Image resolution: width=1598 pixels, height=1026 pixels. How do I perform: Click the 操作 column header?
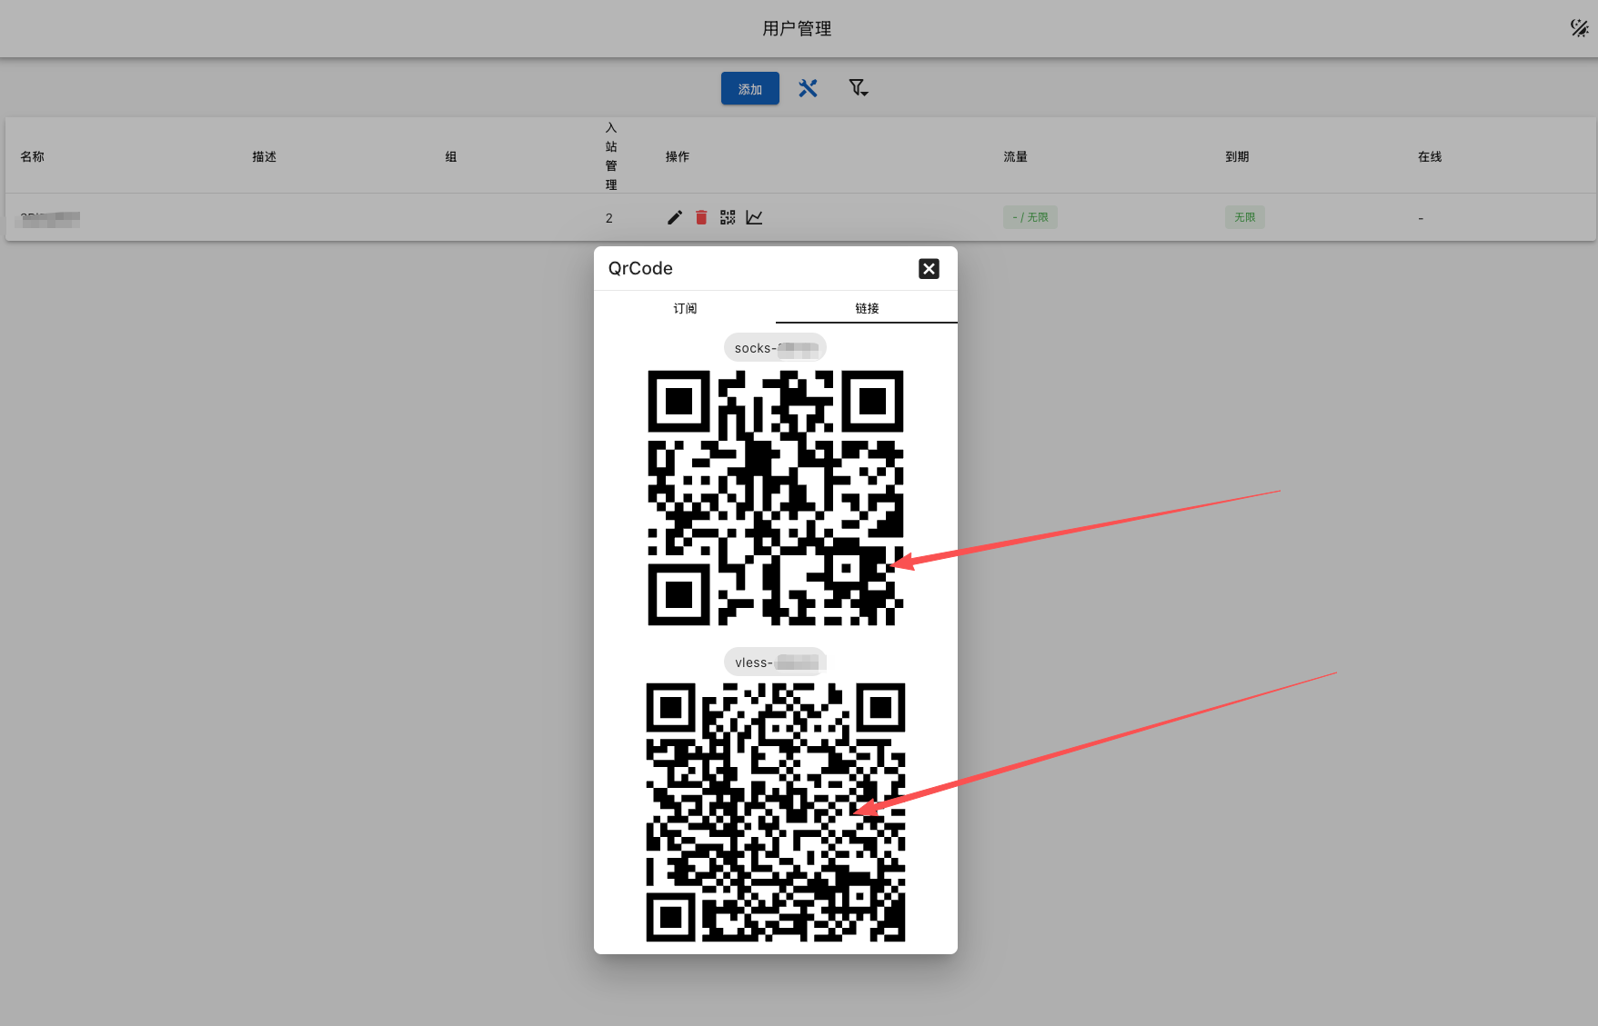tap(678, 156)
